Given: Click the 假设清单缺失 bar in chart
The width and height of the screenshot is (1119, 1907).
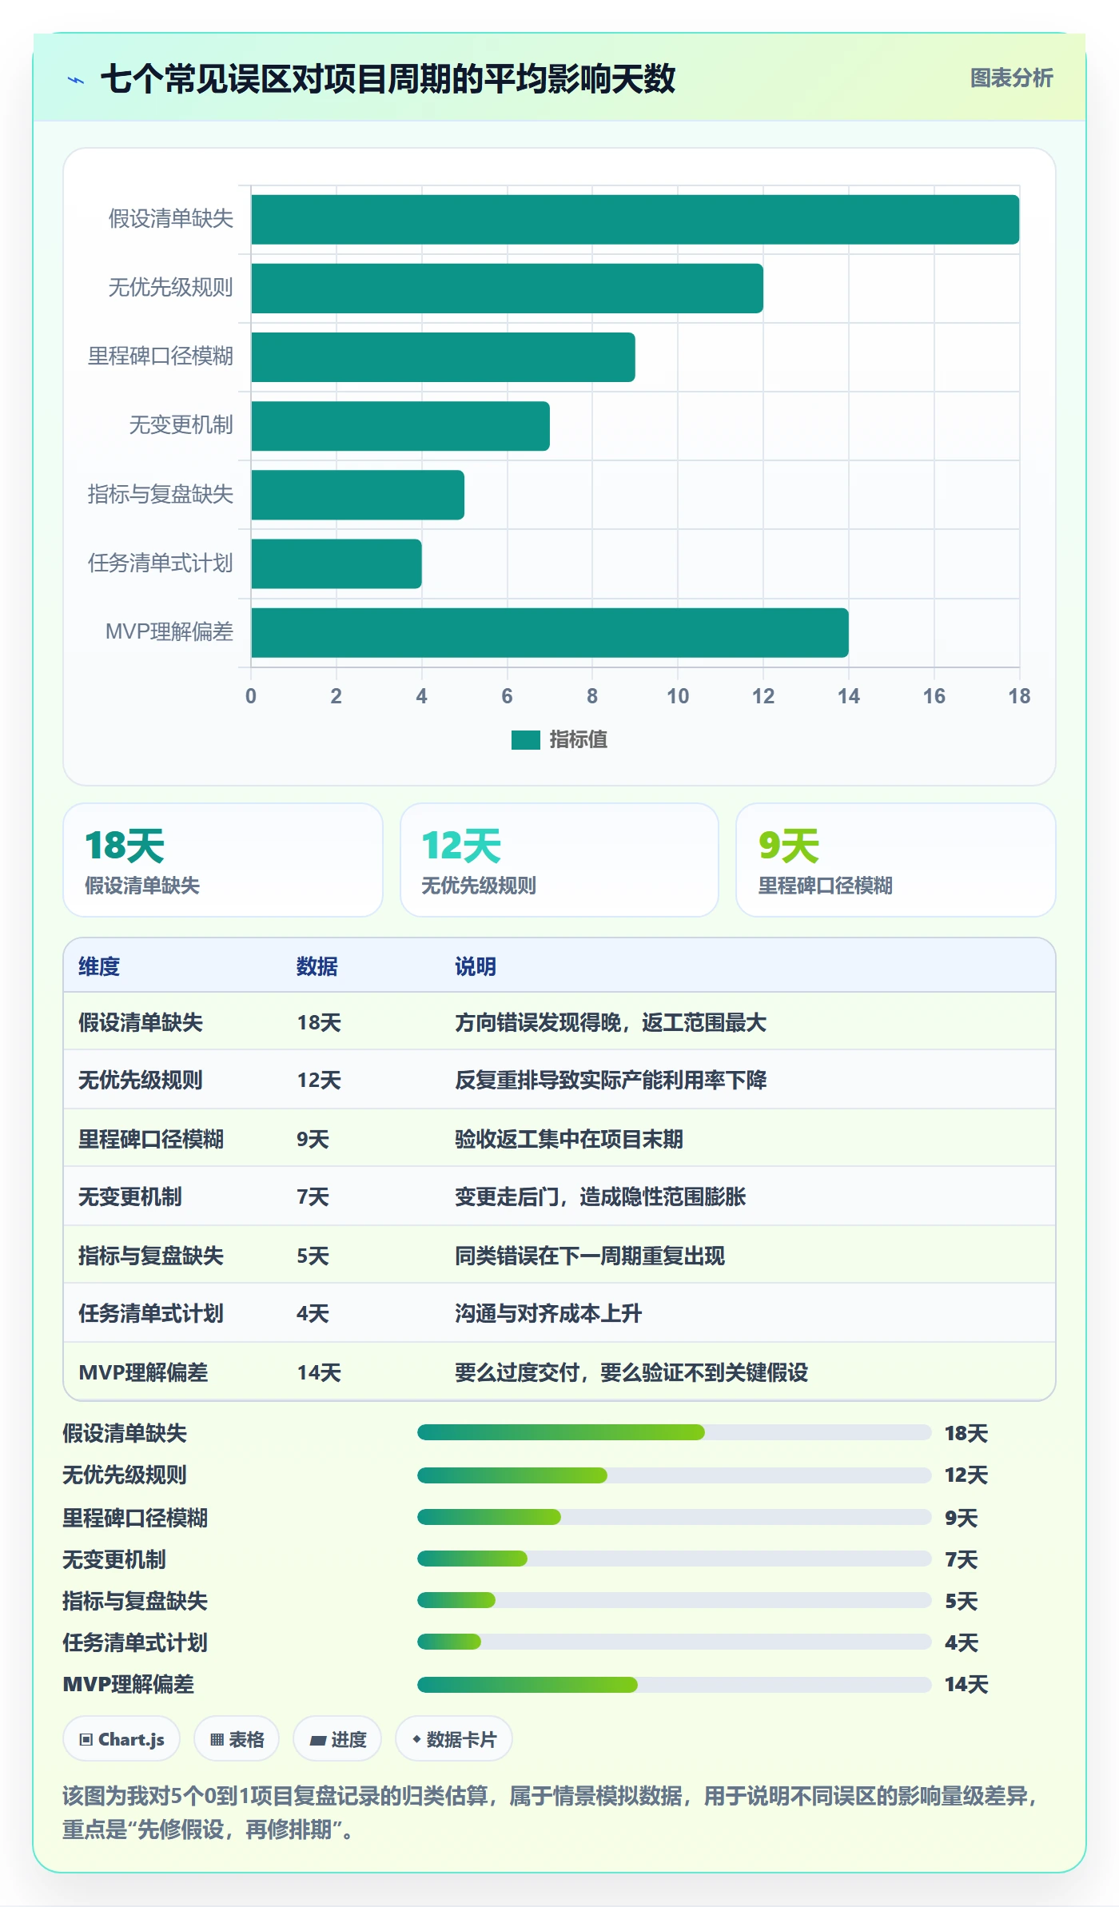Looking at the screenshot, I should (635, 220).
